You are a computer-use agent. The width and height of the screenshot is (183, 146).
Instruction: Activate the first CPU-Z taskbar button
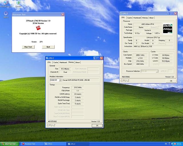[x=55, y=144]
